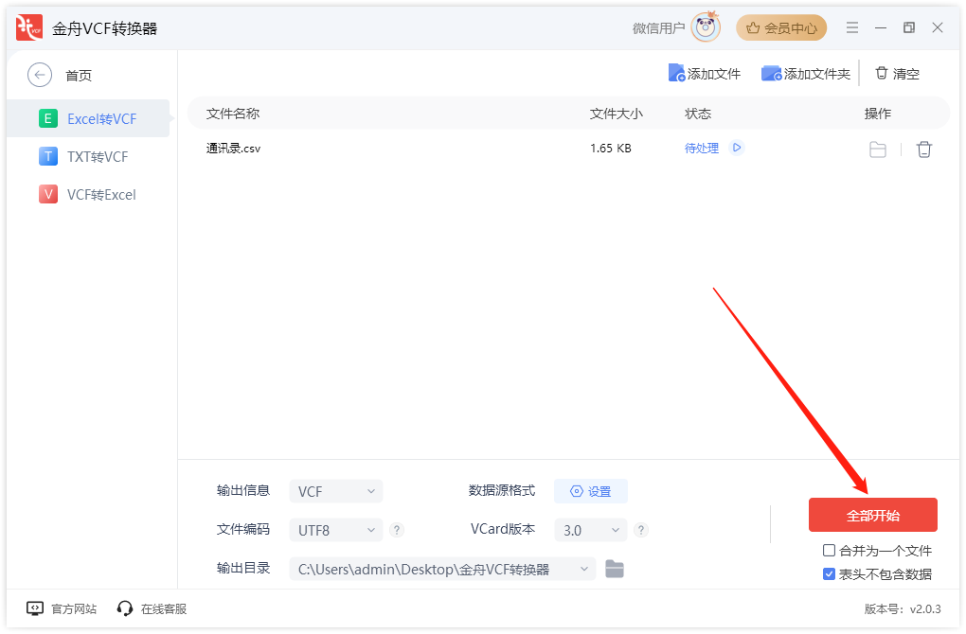Expand the 输出目录 path dropdown
The image size is (966, 634).
(x=583, y=569)
